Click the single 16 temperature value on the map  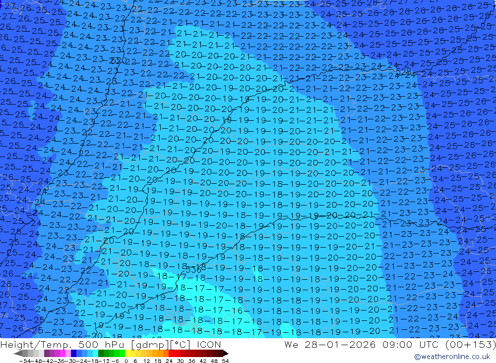[x=236, y=310]
